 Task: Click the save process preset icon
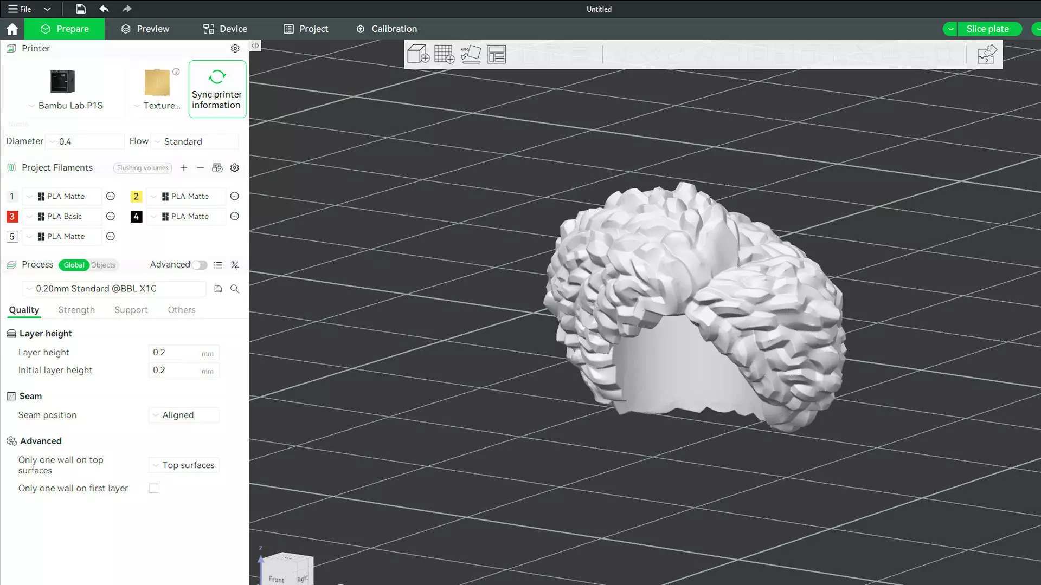pos(218,289)
